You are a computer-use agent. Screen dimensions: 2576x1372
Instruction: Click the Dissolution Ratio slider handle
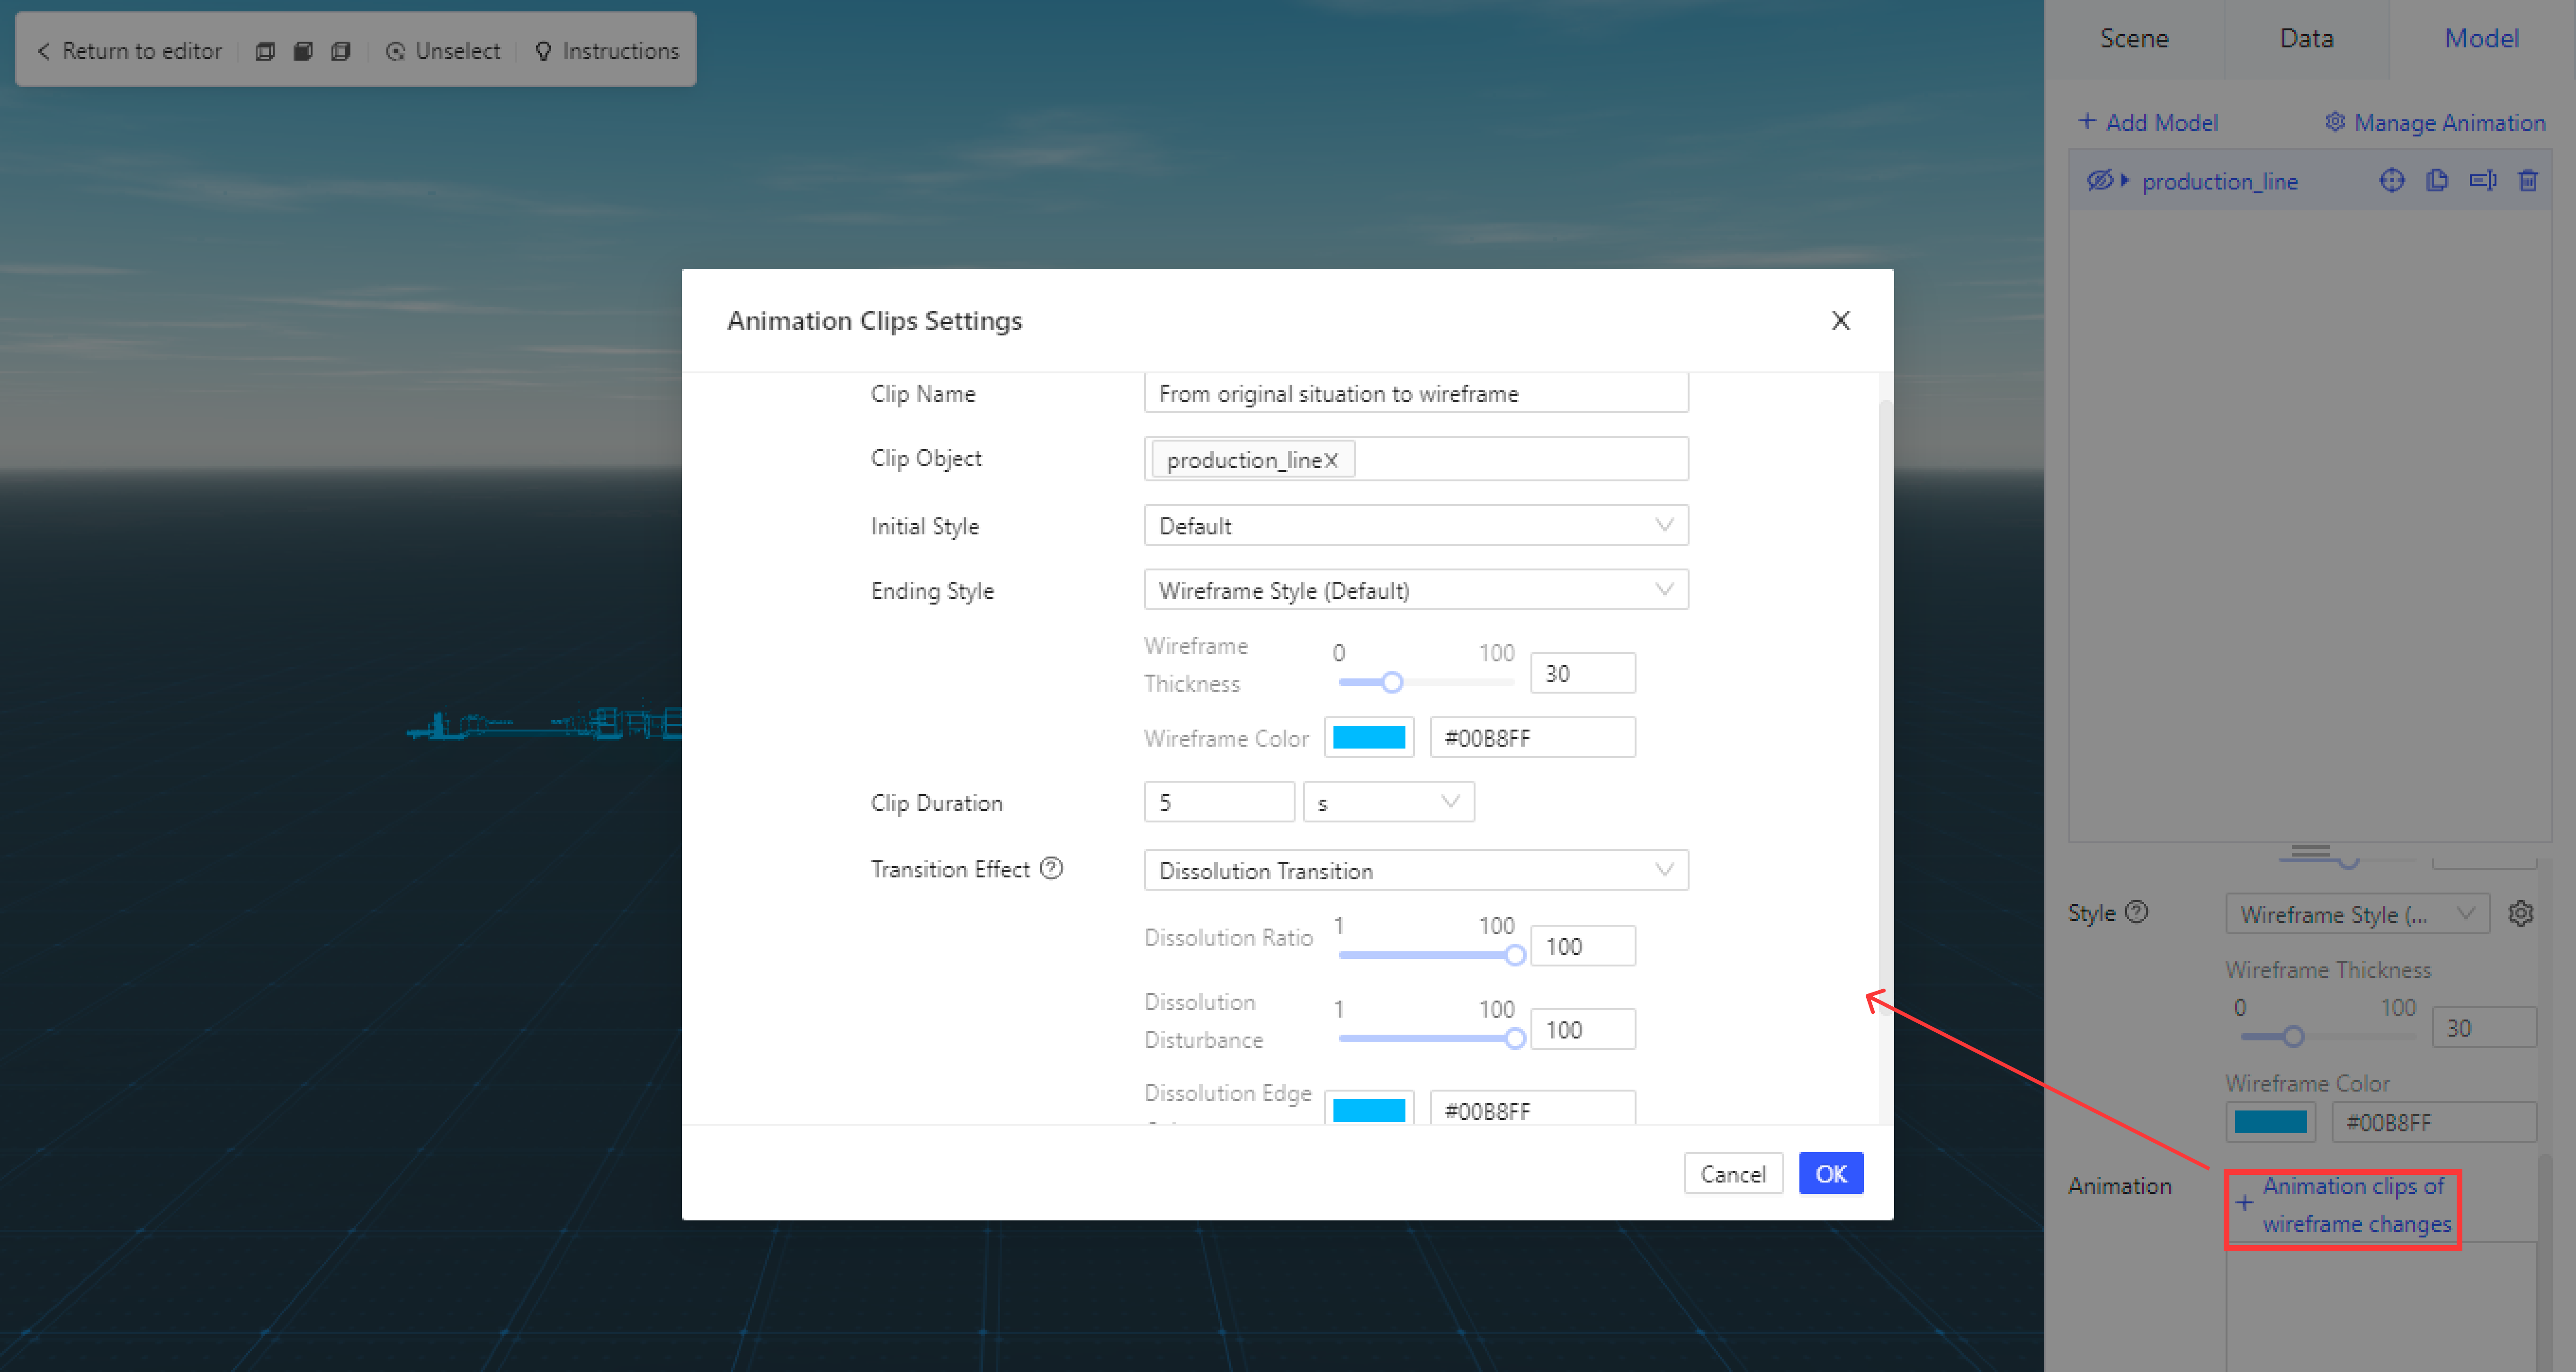[x=1514, y=955]
